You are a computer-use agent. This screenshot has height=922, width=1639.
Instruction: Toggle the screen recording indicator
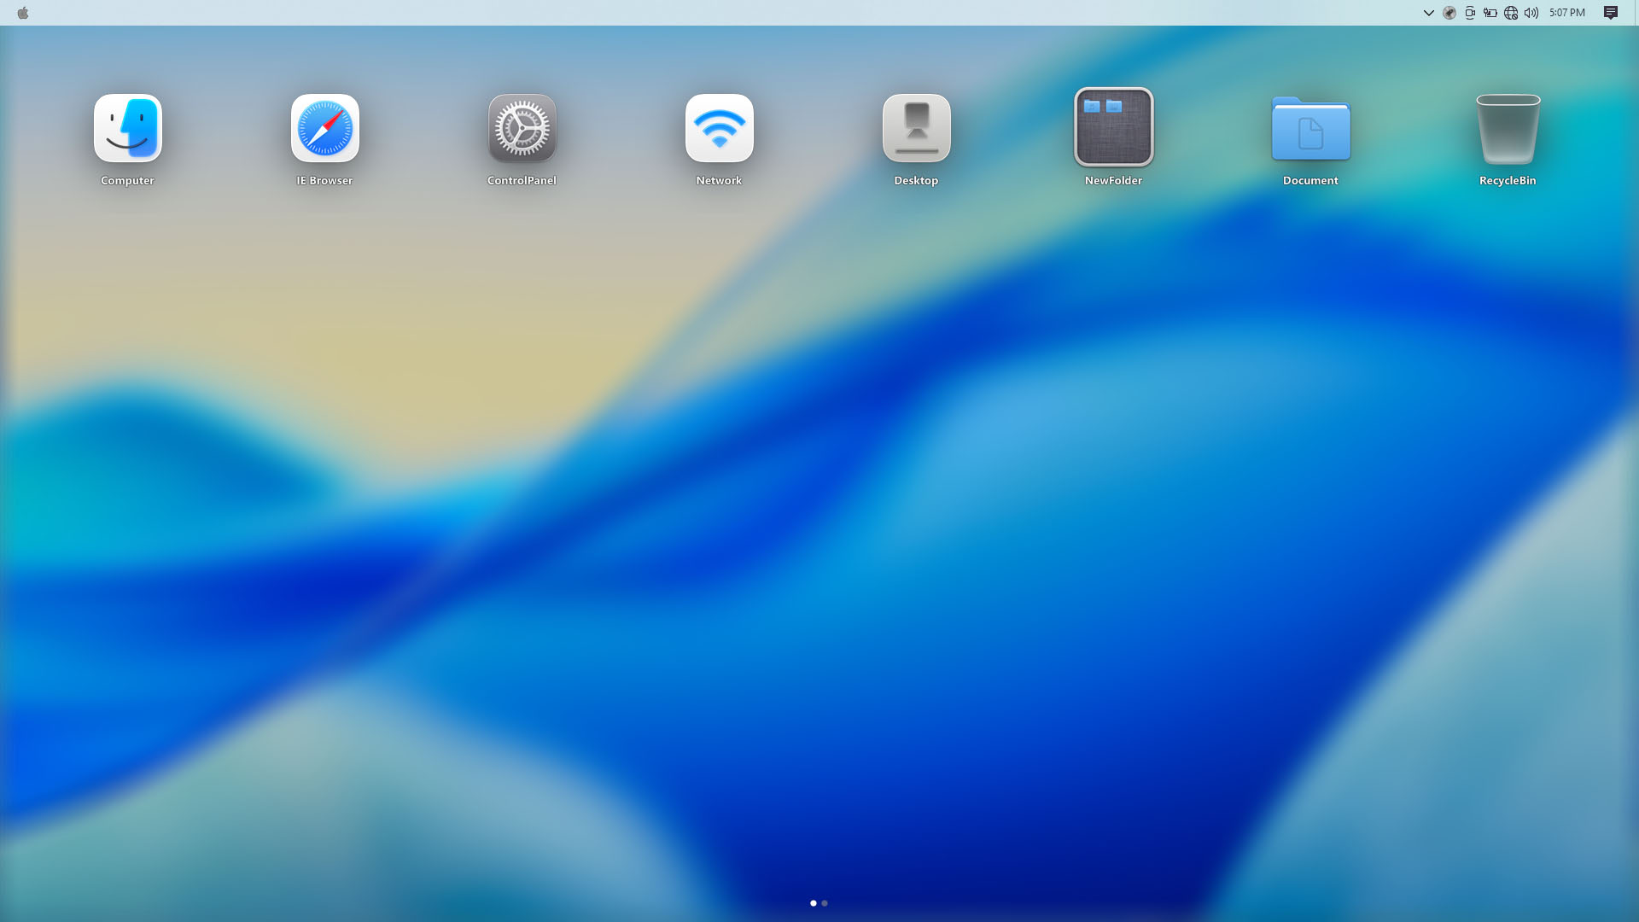[x=1471, y=12]
